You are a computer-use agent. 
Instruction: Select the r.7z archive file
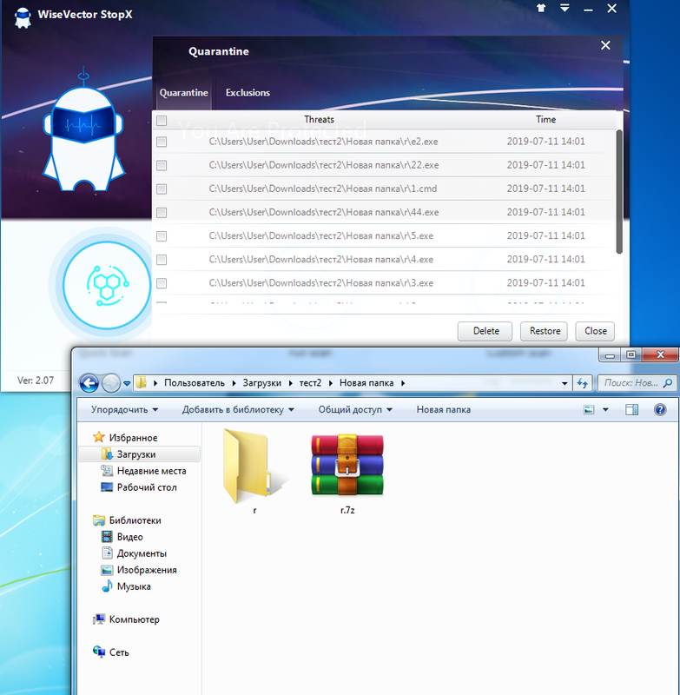(x=347, y=473)
